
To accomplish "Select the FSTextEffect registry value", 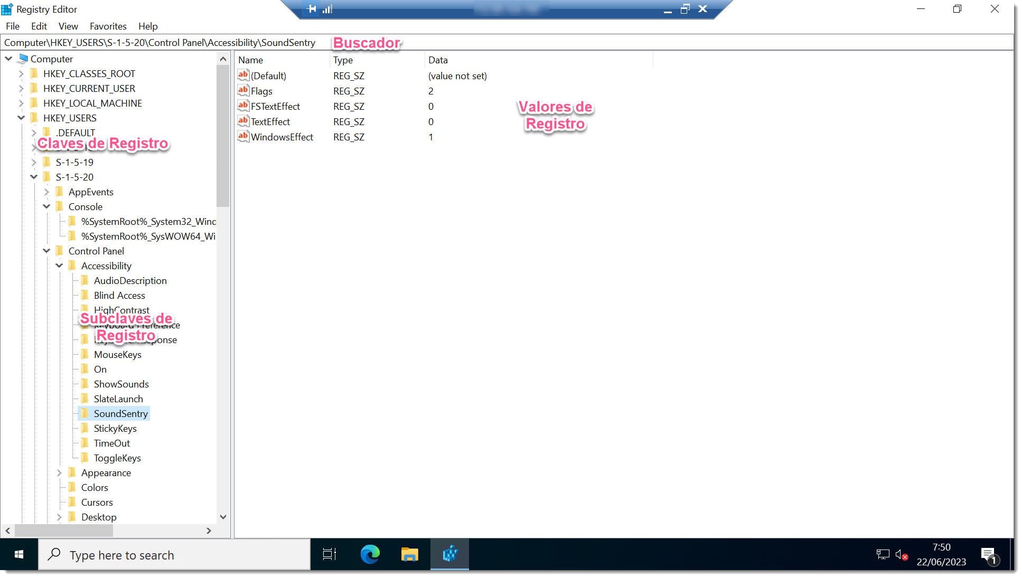I will click(276, 106).
